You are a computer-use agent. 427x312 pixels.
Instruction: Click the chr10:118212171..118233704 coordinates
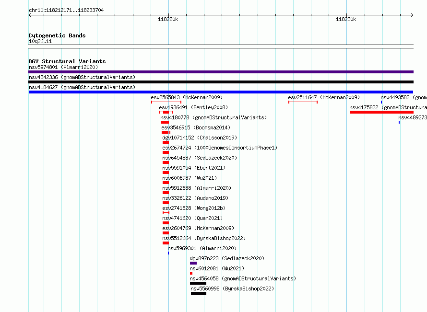pos(66,11)
